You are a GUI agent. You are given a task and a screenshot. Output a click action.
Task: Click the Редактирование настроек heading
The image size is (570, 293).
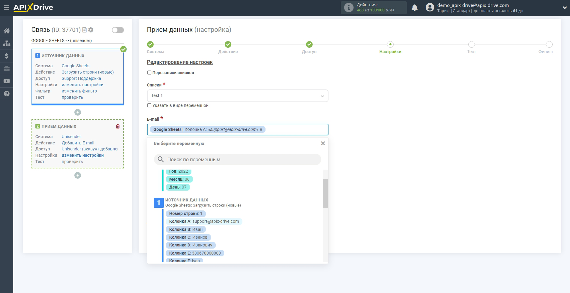(180, 62)
